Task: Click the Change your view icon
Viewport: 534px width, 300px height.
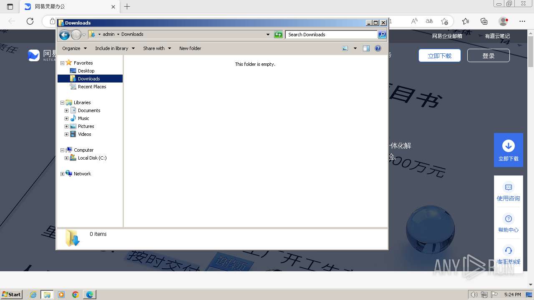Action: pos(345,48)
